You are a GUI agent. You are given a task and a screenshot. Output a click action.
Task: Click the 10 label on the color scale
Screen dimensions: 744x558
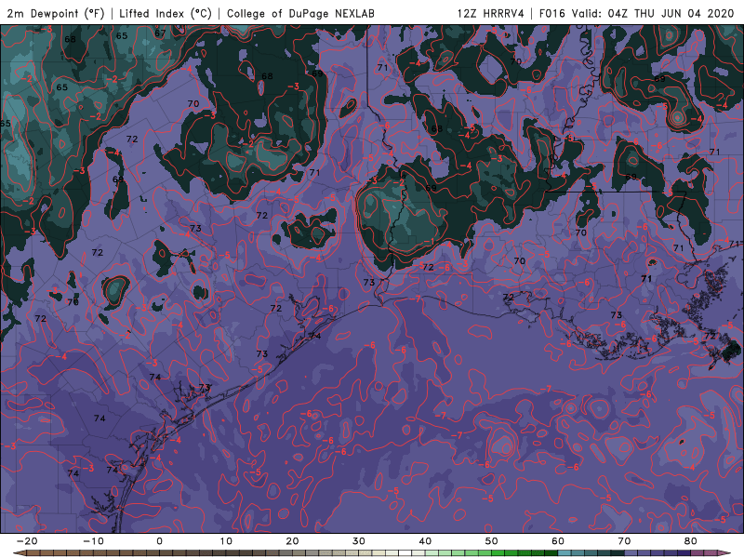tap(226, 541)
